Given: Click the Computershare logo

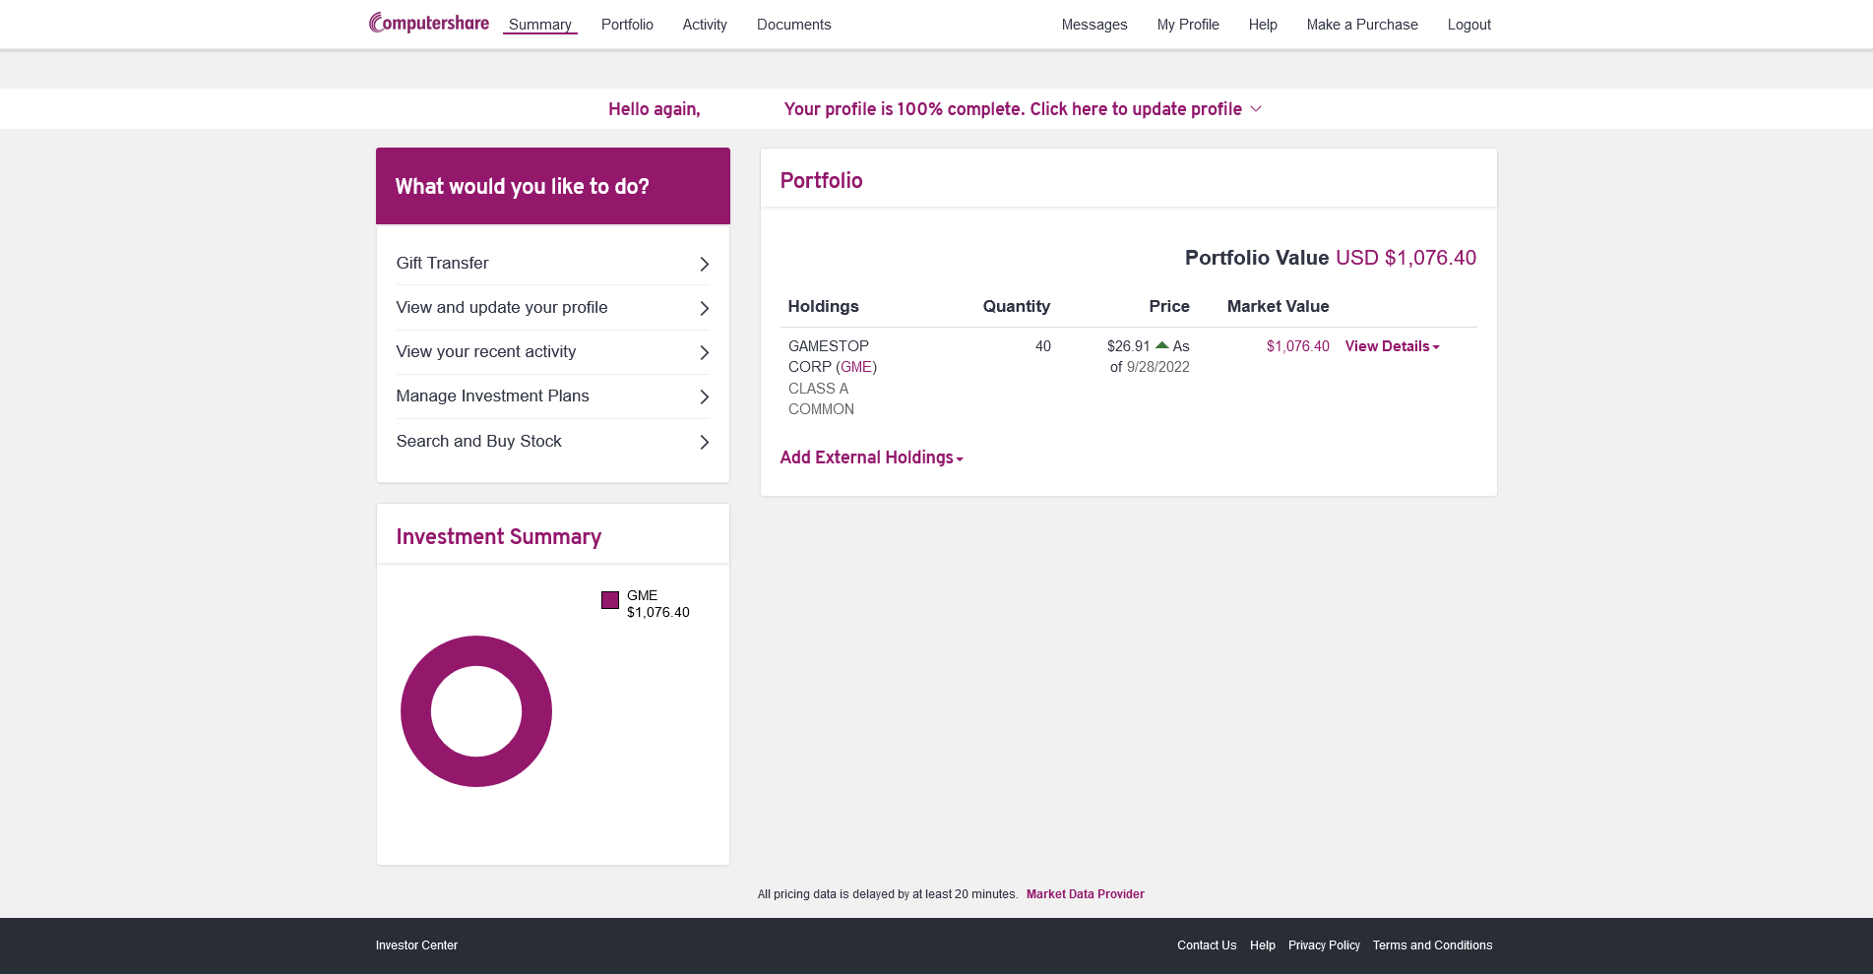Looking at the screenshot, I should [429, 23].
